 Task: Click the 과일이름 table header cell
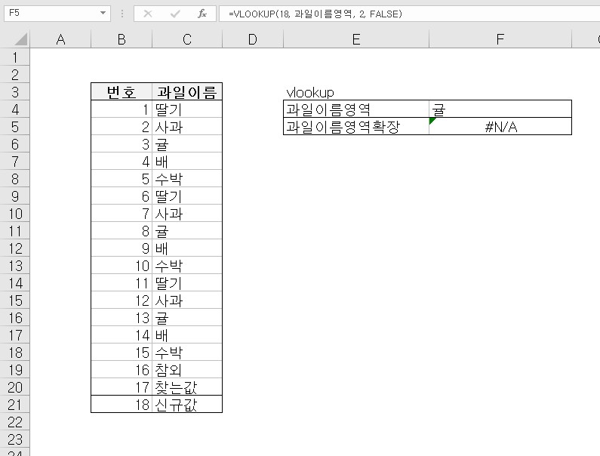pyautogui.click(x=187, y=92)
